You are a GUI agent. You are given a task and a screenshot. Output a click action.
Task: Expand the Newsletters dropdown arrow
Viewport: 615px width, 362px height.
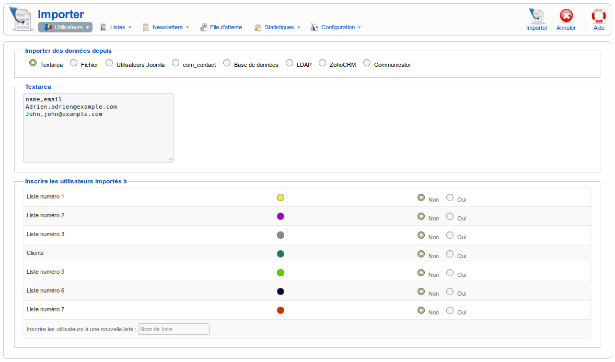(187, 27)
